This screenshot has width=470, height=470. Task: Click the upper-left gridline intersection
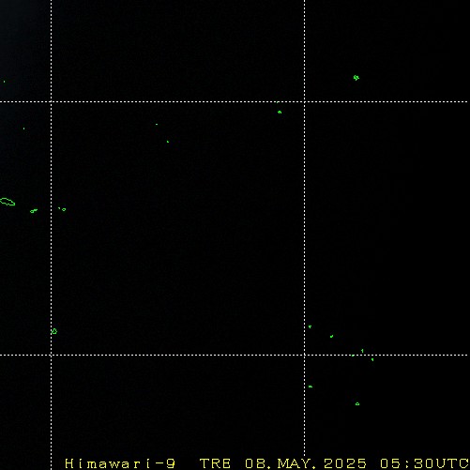pos(51,101)
